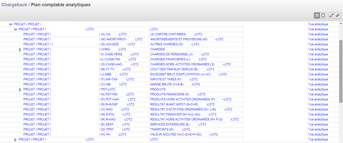Click the vertical scrollbar thumb
Screen dimensions: 343x143
[341, 71]
